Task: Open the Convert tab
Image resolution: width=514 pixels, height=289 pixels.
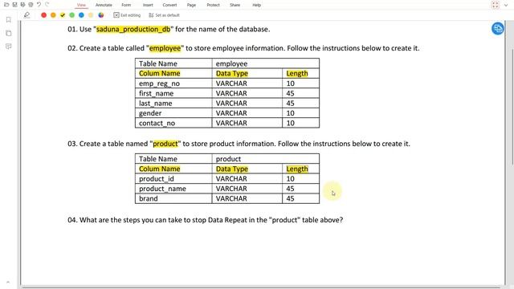Action: 169,5
